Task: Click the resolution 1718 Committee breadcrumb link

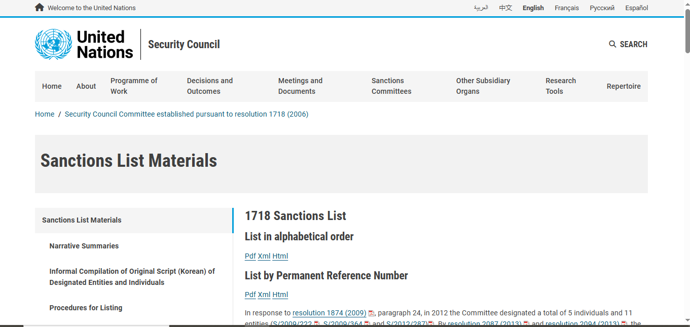Action: point(186,114)
